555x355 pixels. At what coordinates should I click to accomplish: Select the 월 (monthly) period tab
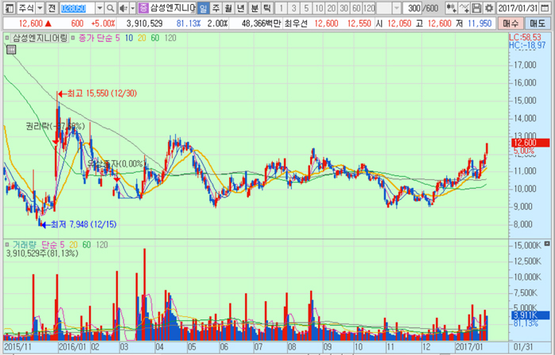point(228,8)
